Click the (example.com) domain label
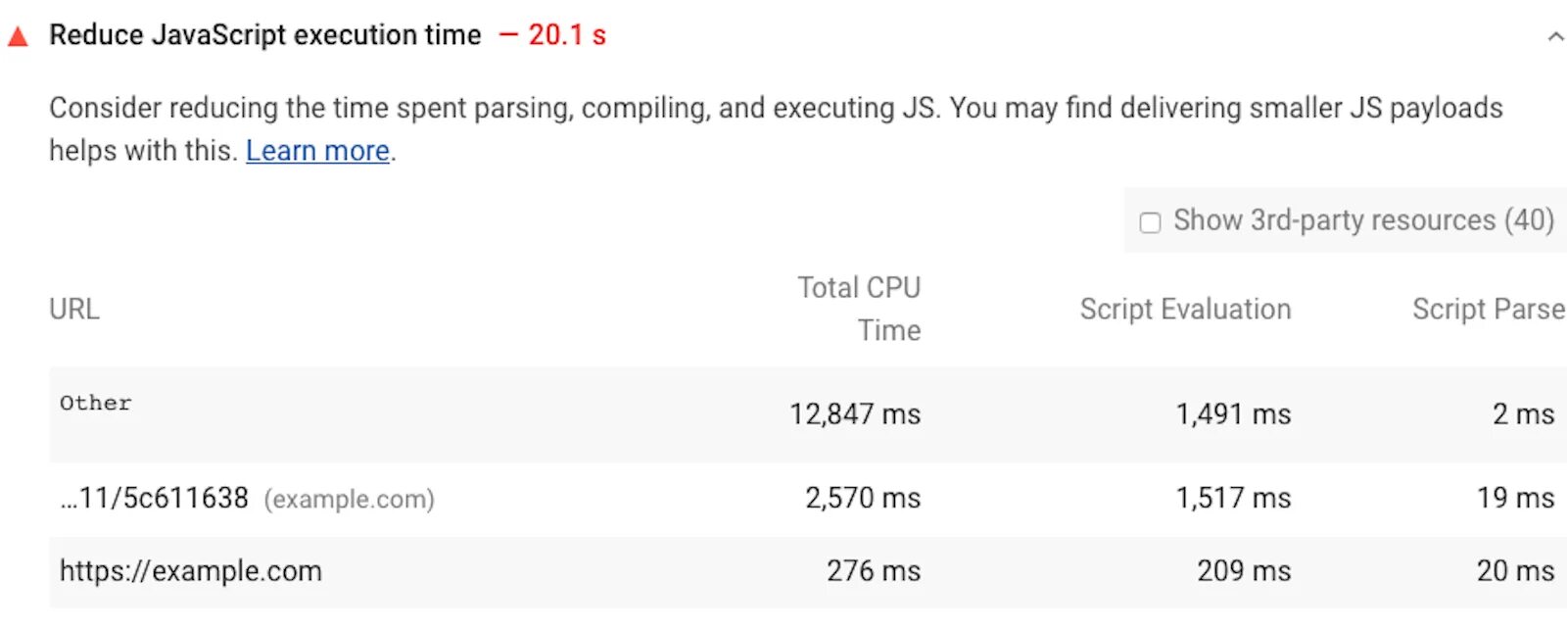This screenshot has height=629, width=1567. [349, 500]
